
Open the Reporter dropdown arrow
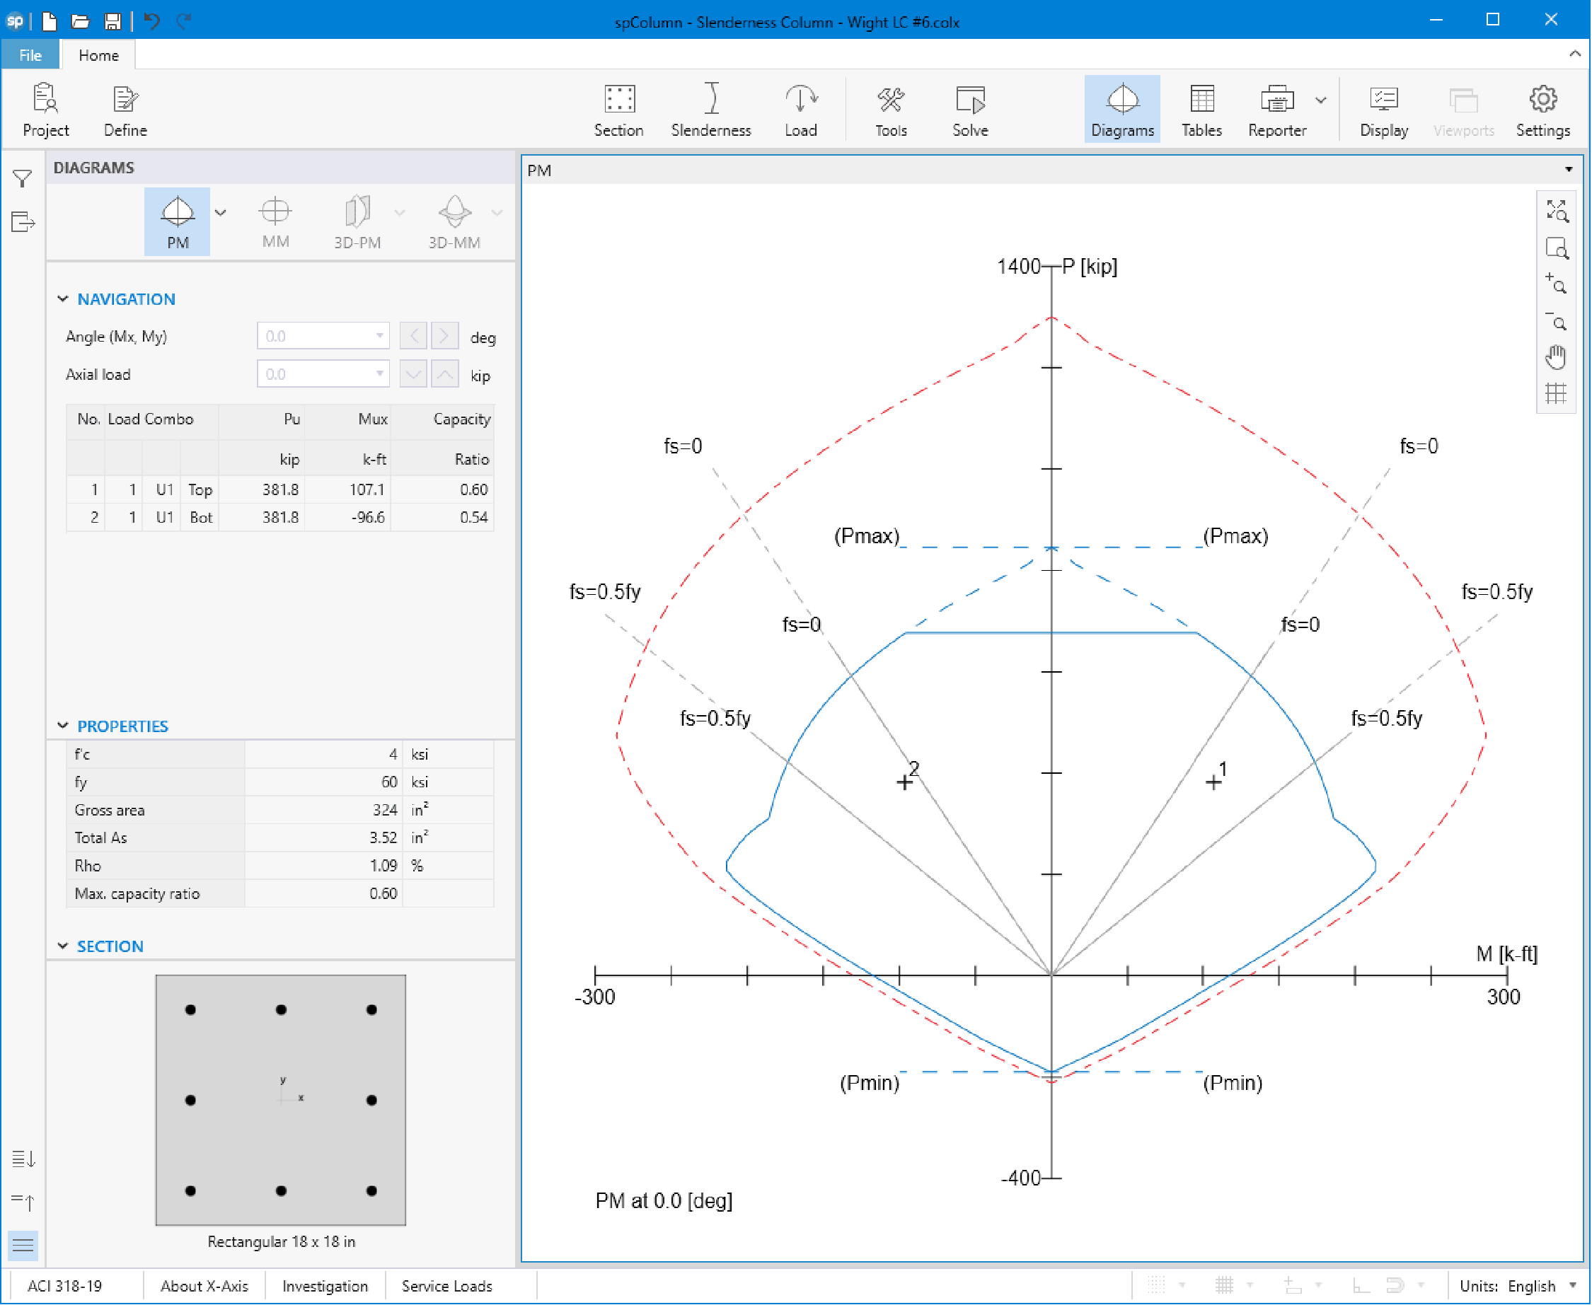[1322, 100]
